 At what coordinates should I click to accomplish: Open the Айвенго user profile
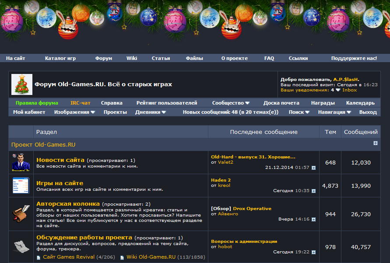click(228, 214)
